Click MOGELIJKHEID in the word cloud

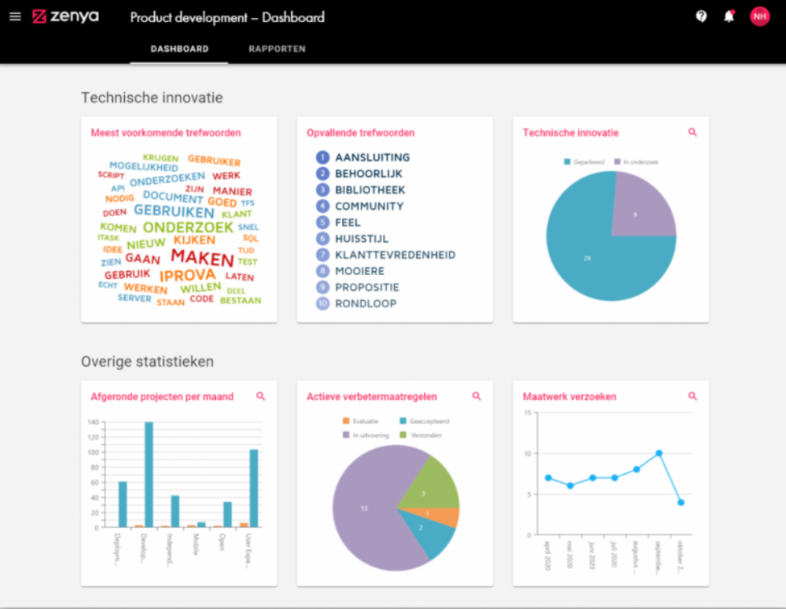click(x=144, y=166)
